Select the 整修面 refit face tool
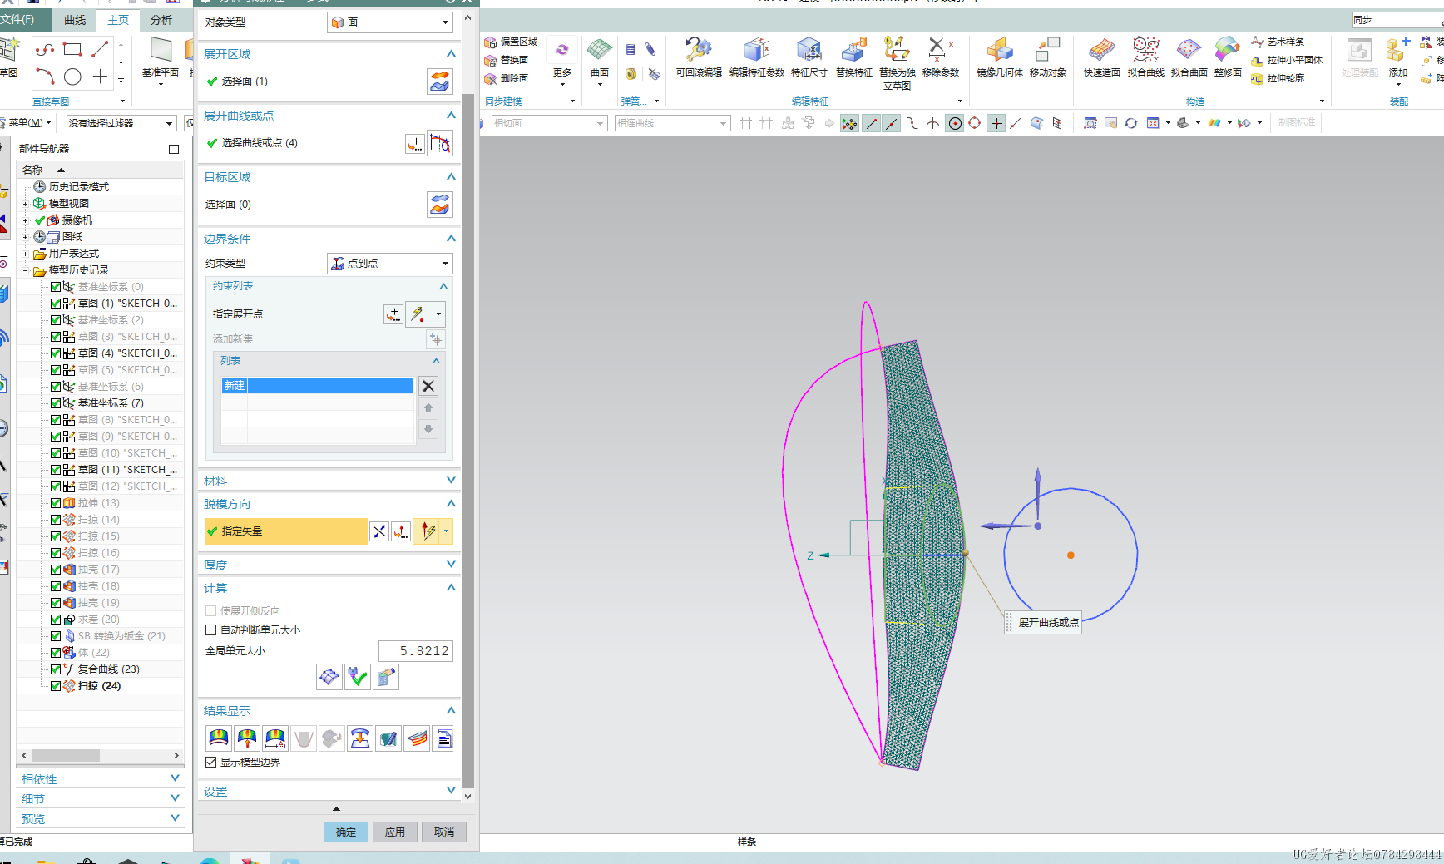Image resolution: width=1444 pixels, height=864 pixels. pos(1228,57)
